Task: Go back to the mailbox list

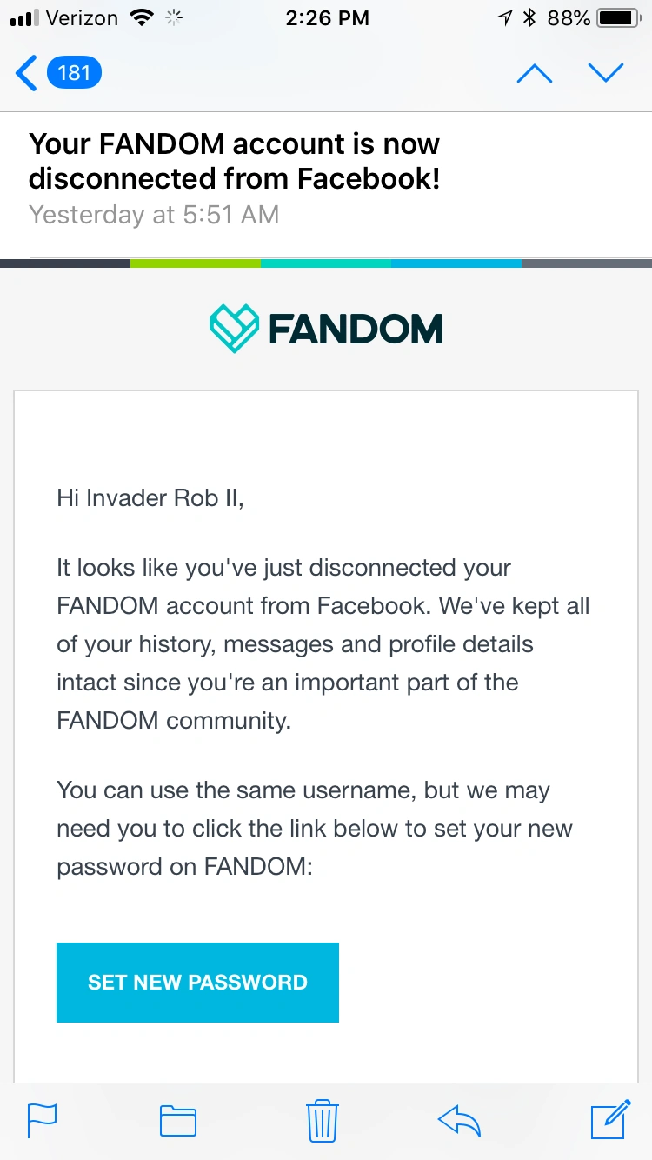Action: coord(27,73)
